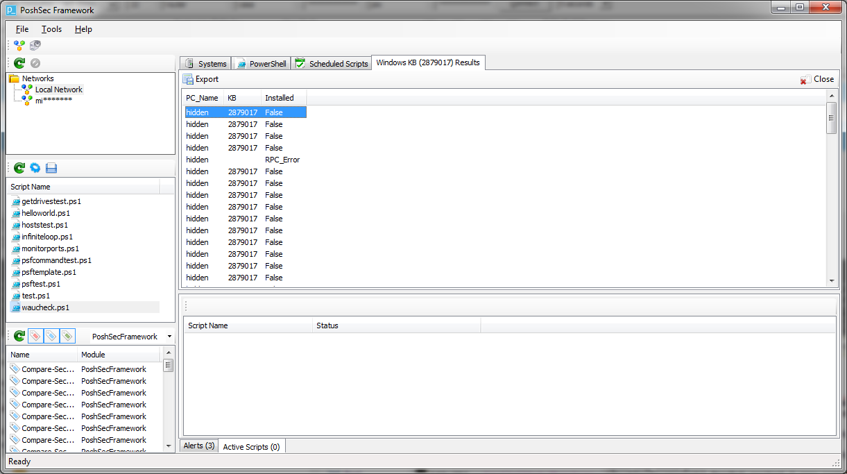
Task: Open the Active Scripts (0) tab
Action: point(251,446)
